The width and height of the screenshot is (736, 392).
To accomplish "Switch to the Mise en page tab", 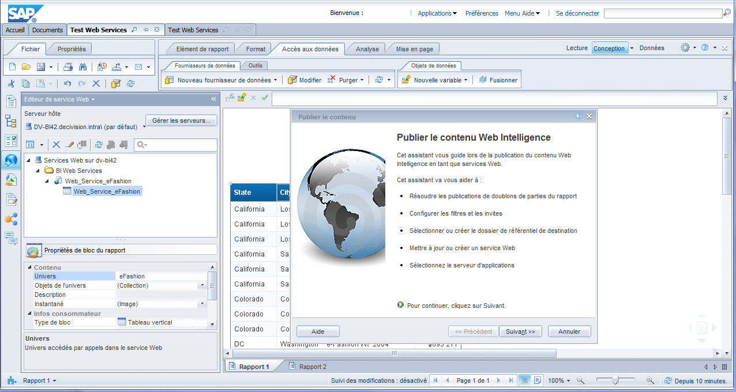I will [x=414, y=50].
